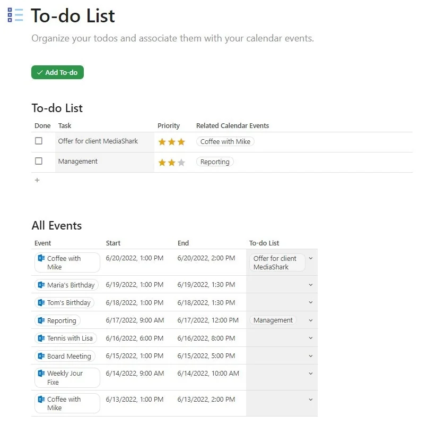The image size is (428, 424).
Task: Click the plus to add a new task row
Action: [x=37, y=180]
